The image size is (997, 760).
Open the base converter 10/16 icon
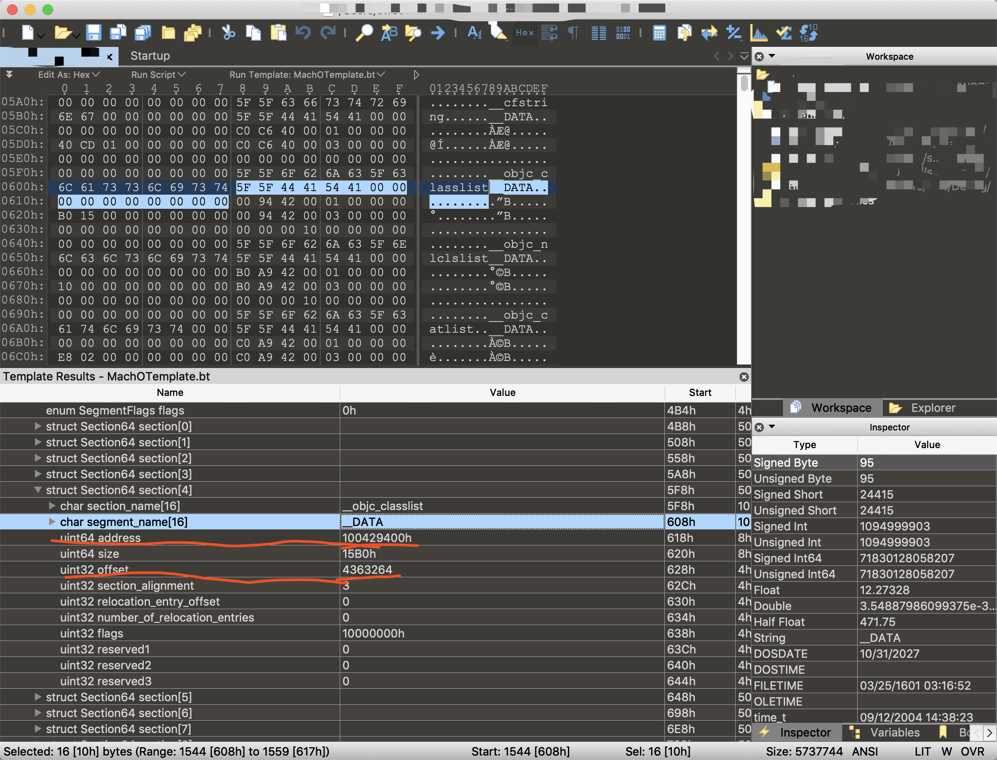tap(808, 33)
